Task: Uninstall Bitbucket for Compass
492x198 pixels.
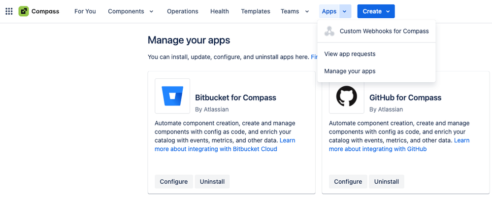Action: [x=212, y=181]
